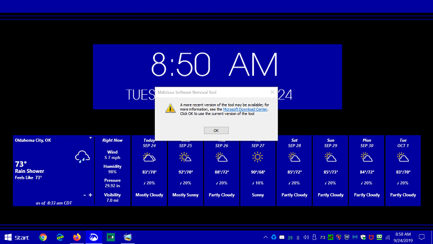Image resolution: width=433 pixels, height=244 pixels.
Task: Click the 73 temperature tray icon
Action: point(322,238)
